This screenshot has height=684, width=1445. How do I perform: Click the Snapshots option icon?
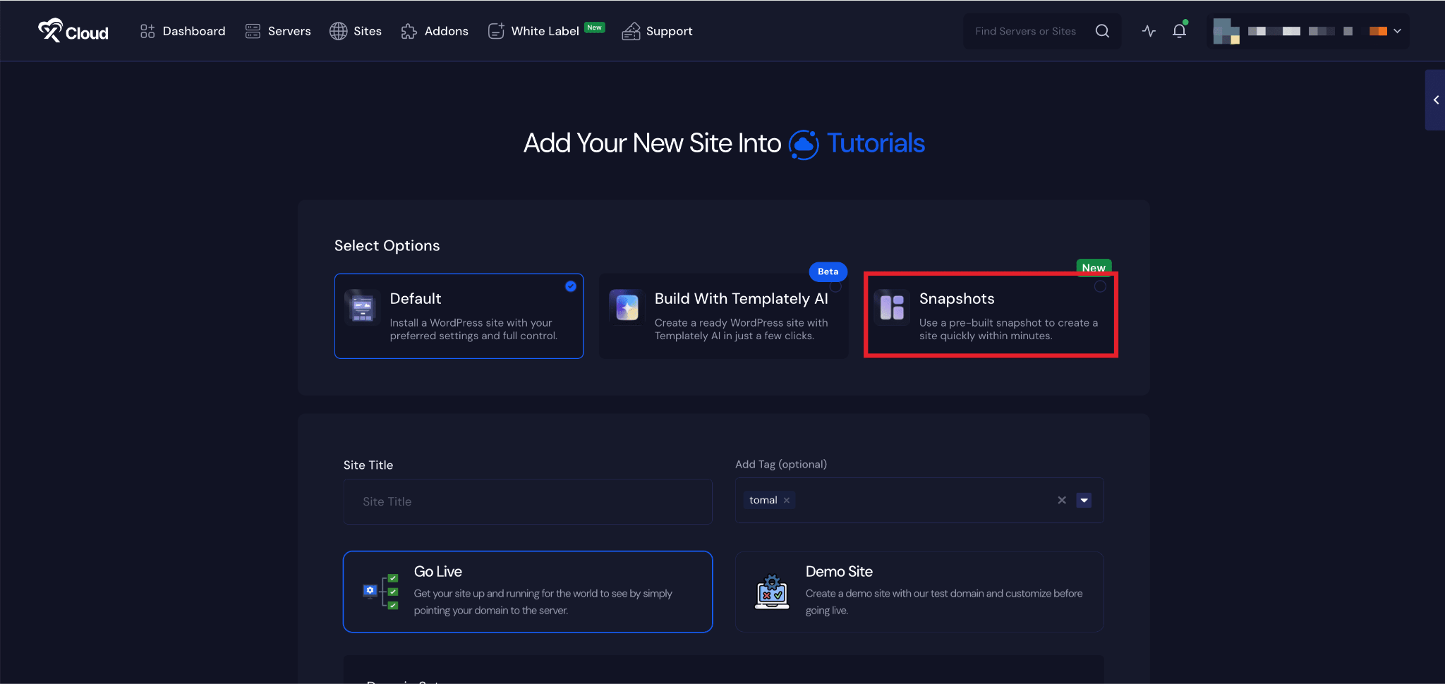point(892,307)
